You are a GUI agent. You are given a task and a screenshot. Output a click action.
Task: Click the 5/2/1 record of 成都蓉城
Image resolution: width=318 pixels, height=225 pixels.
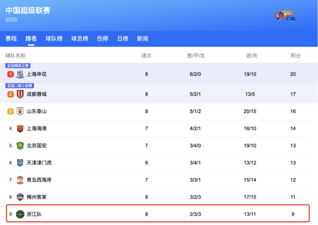click(x=195, y=94)
